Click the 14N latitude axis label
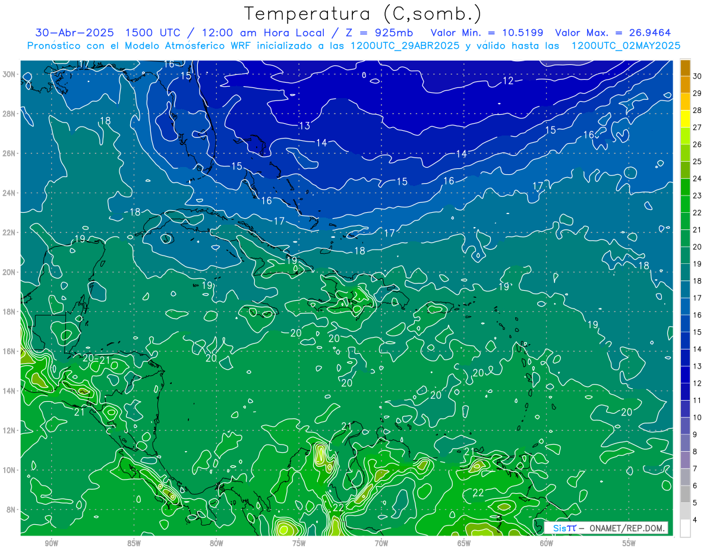 click(x=10, y=391)
